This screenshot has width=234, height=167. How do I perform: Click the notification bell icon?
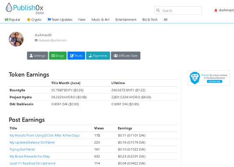pyautogui.click(x=216, y=10)
